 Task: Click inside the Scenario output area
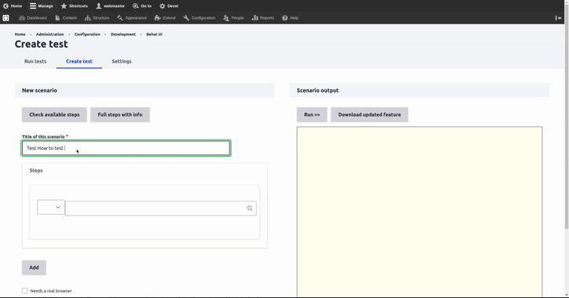420,212
